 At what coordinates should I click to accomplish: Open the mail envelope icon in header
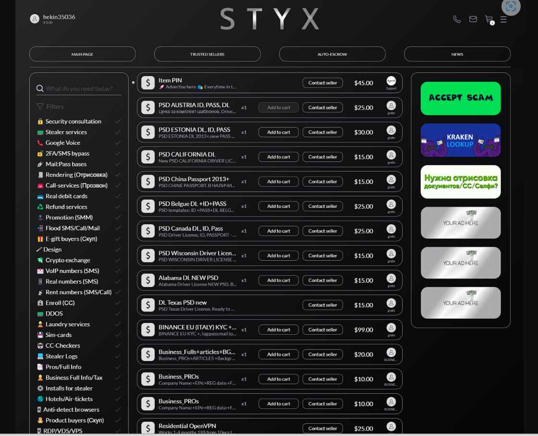(473, 19)
